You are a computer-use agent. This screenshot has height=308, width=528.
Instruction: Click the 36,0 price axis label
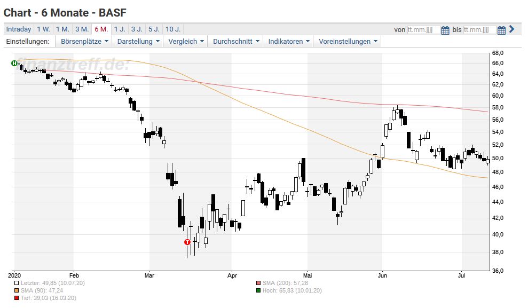click(498, 271)
